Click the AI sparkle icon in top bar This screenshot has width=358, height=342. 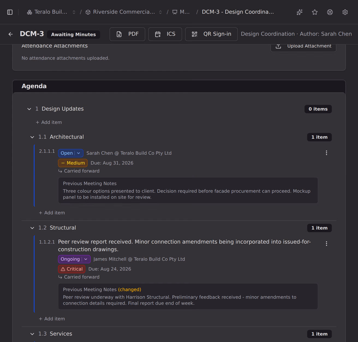tap(300, 12)
